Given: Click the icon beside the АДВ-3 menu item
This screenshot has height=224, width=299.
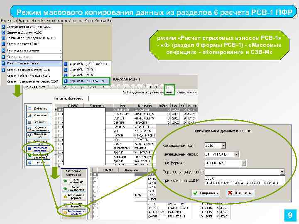Looking at the screenshot, I should 3,38.
